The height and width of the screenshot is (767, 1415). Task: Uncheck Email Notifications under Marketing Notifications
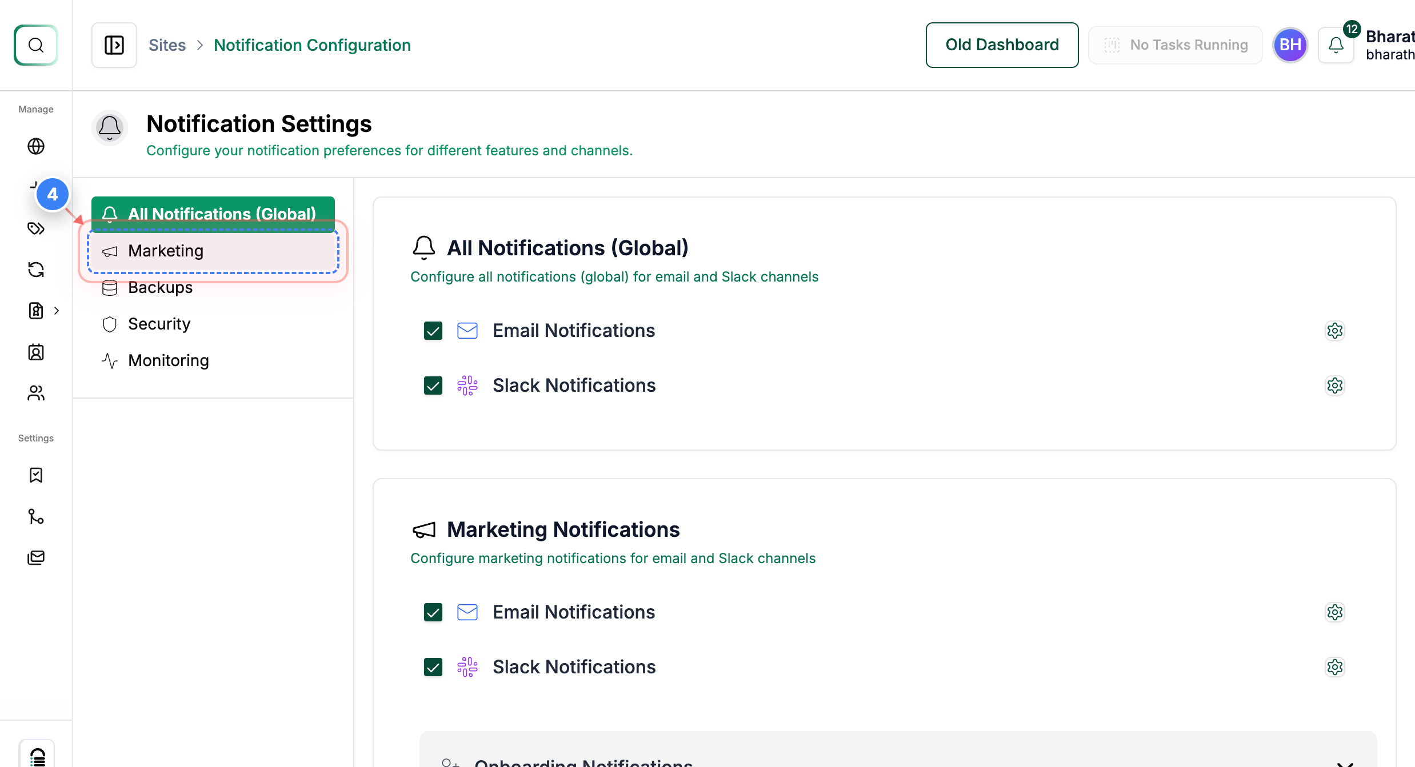433,612
